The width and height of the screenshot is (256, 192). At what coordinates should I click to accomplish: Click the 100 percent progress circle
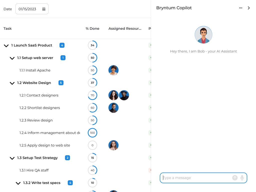(x=92, y=133)
